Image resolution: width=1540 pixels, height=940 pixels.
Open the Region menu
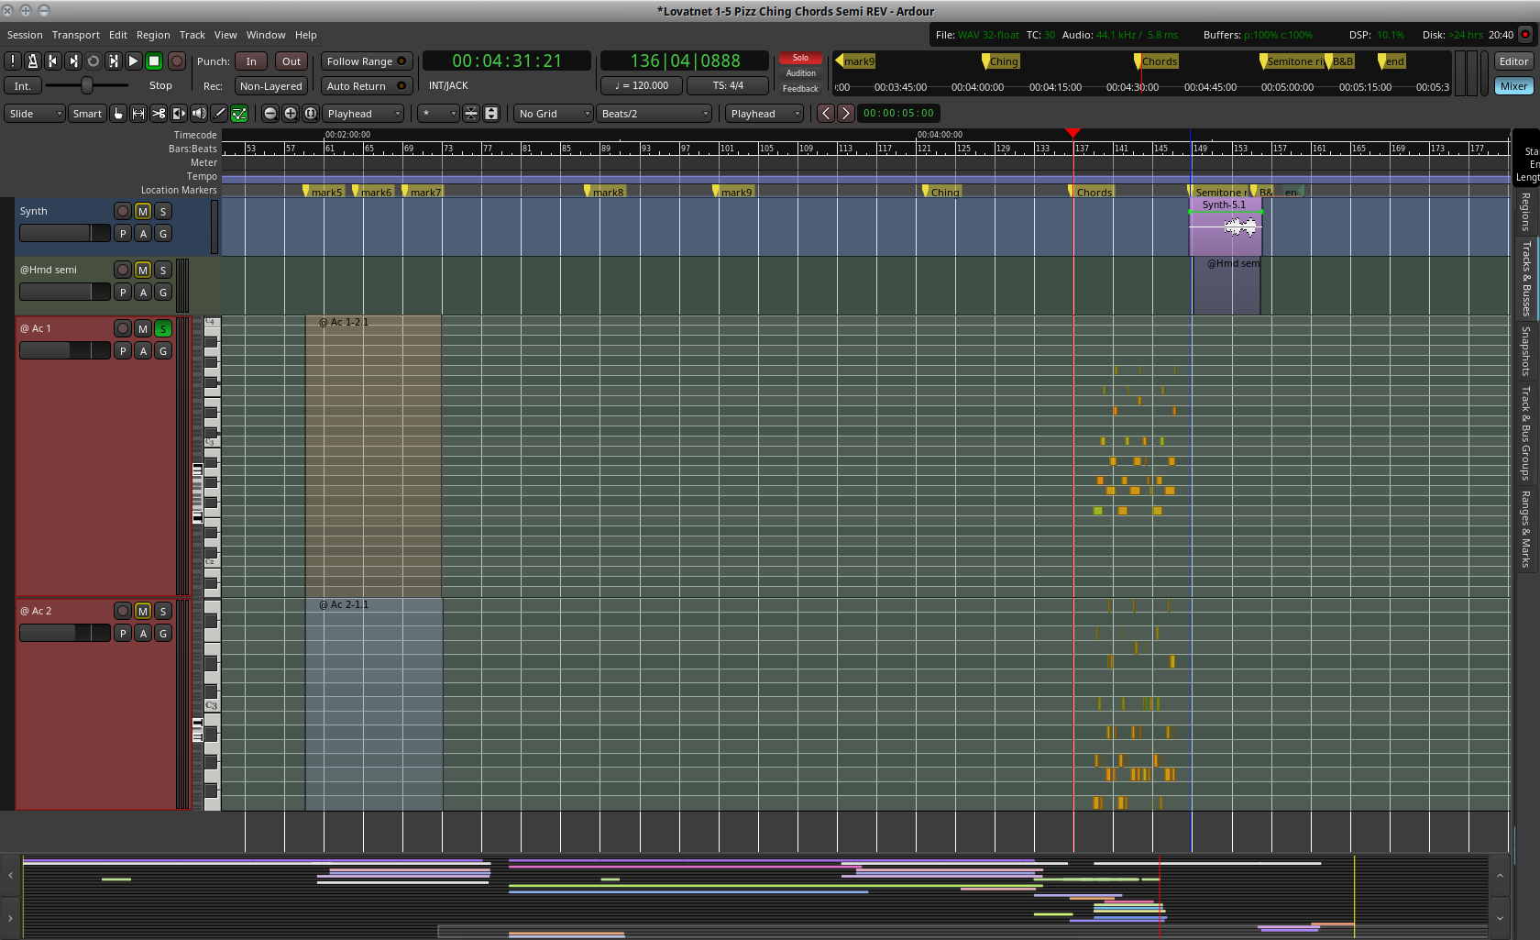pos(153,35)
